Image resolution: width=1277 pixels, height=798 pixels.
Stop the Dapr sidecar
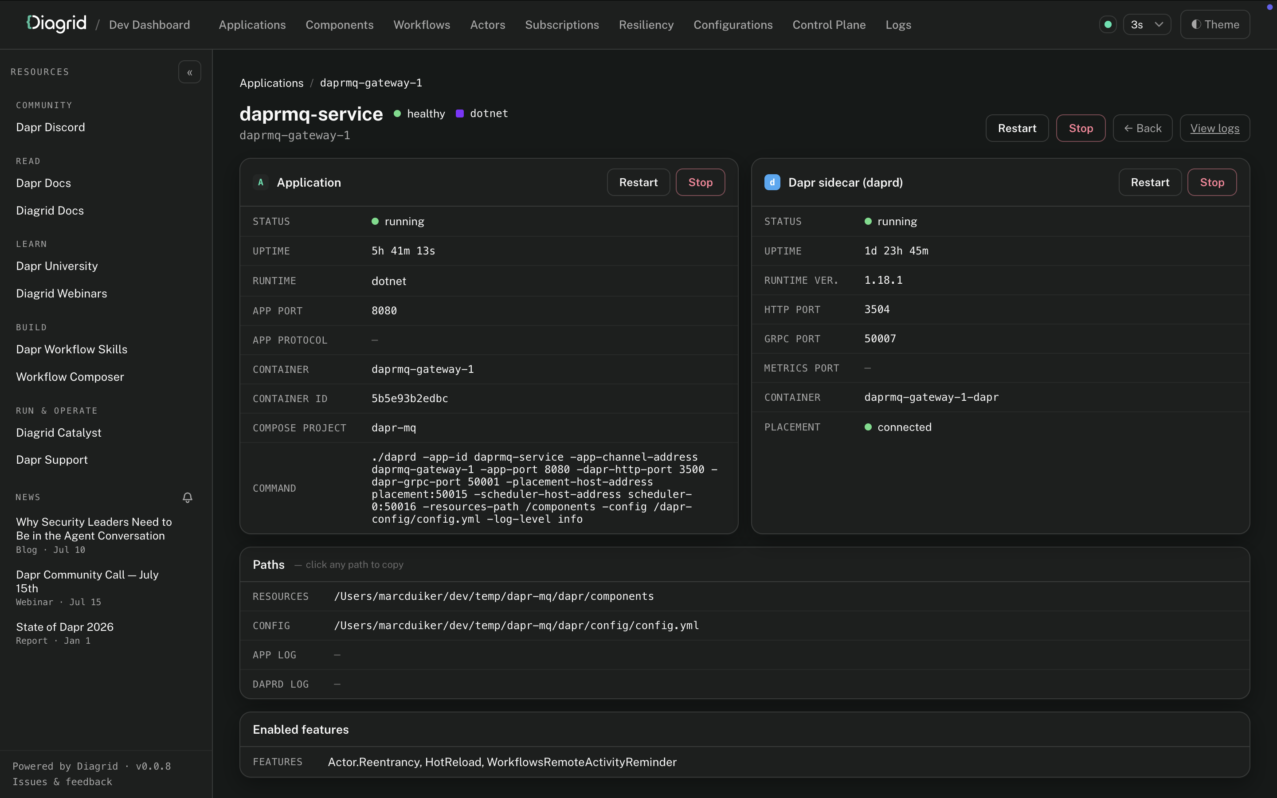(x=1212, y=182)
